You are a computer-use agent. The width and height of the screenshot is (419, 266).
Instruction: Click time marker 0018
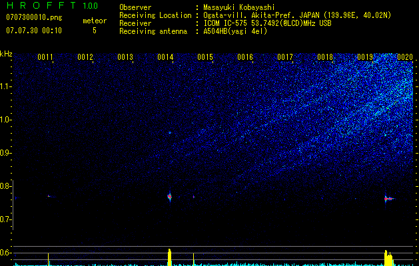pos(325,57)
